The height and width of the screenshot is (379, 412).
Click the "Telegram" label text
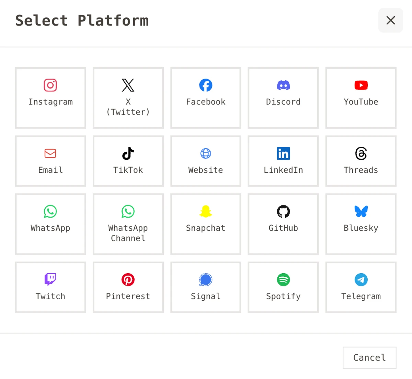tap(361, 296)
